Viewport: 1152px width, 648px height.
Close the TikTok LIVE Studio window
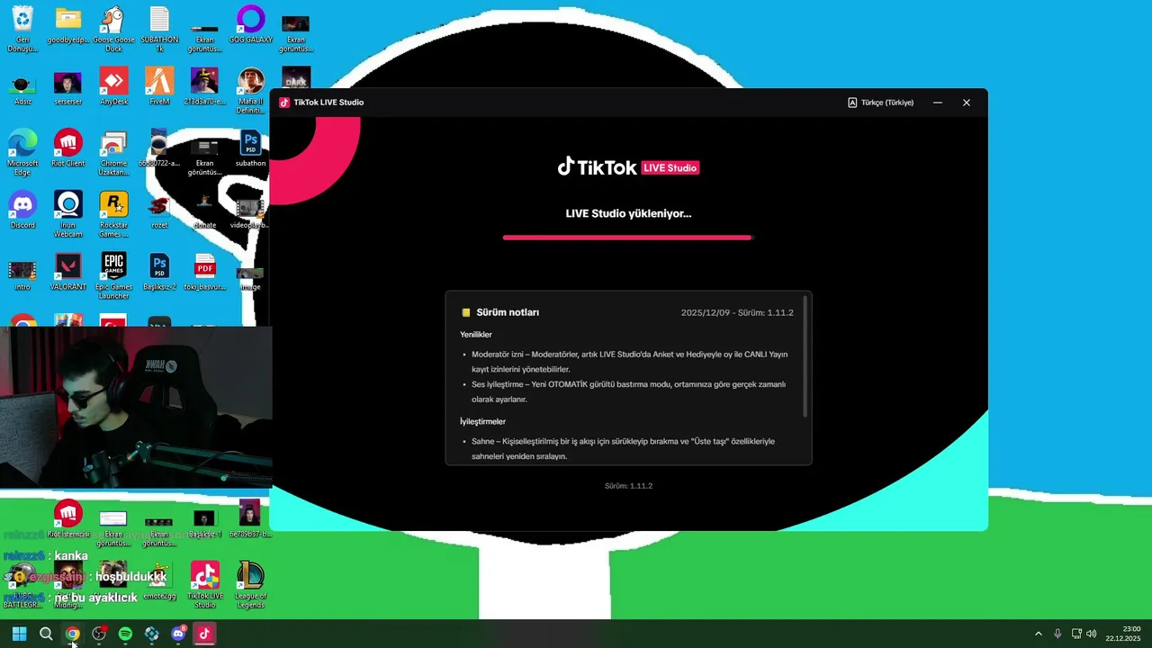tap(967, 103)
